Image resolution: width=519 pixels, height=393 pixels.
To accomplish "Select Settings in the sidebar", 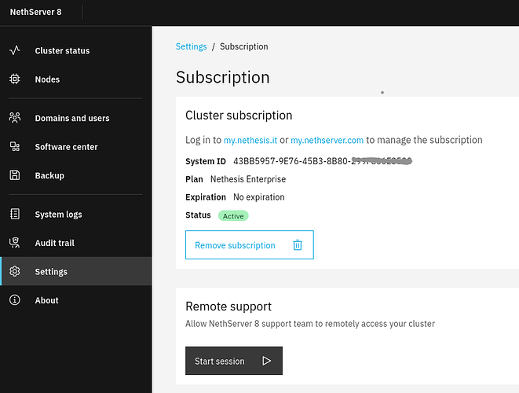I will [76, 271].
